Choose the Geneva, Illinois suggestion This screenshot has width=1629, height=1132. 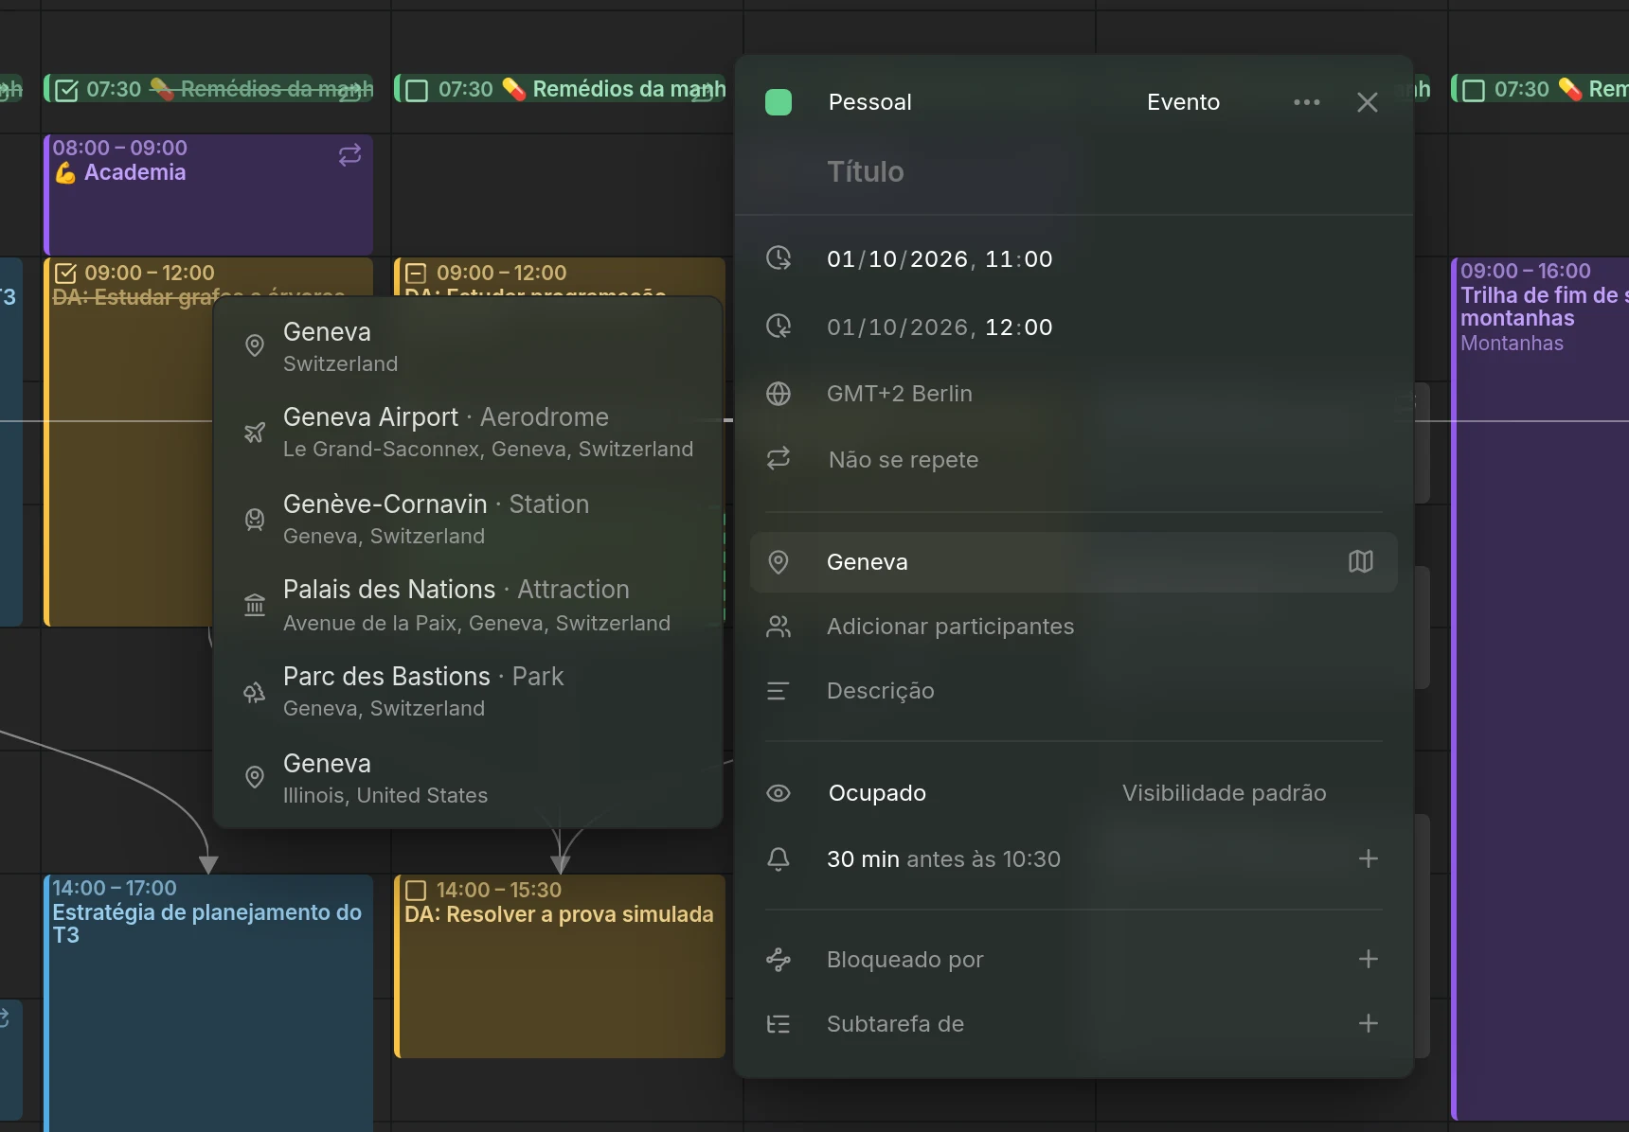coord(468,778)
